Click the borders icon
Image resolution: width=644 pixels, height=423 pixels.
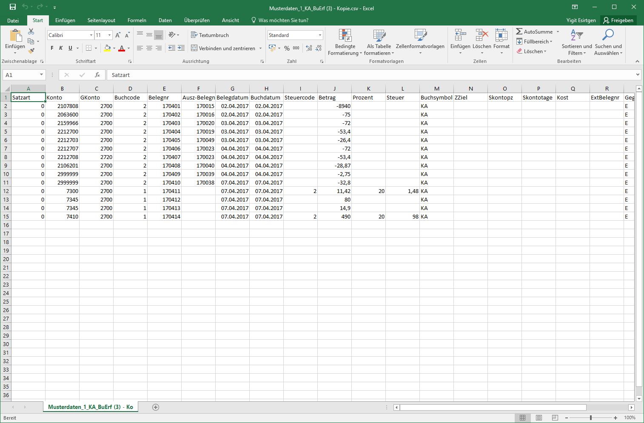click(x=88, y=48)
